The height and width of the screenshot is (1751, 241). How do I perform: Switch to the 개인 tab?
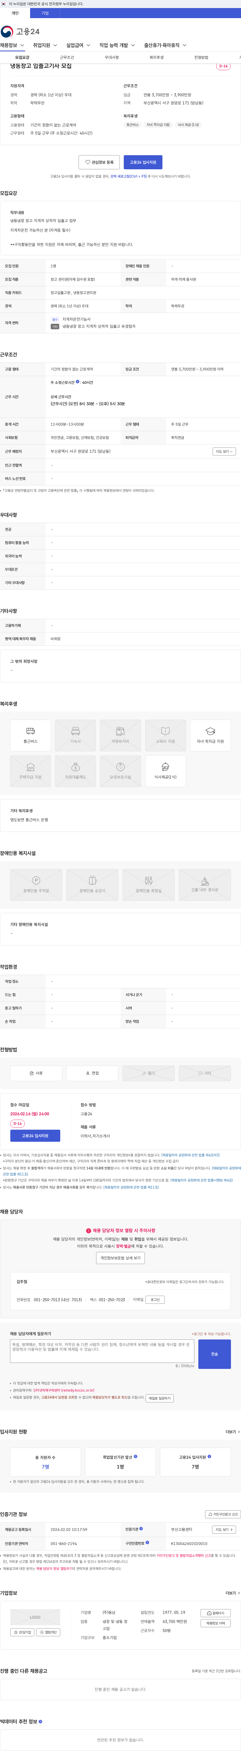[x=15, y=13]
